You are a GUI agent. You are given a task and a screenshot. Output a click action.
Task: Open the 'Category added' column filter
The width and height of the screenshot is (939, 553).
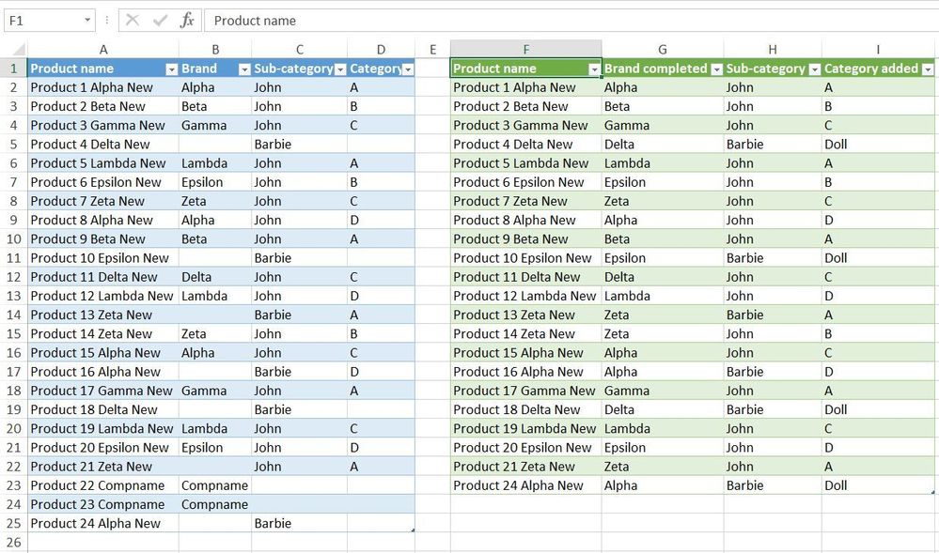pos(927,69)
